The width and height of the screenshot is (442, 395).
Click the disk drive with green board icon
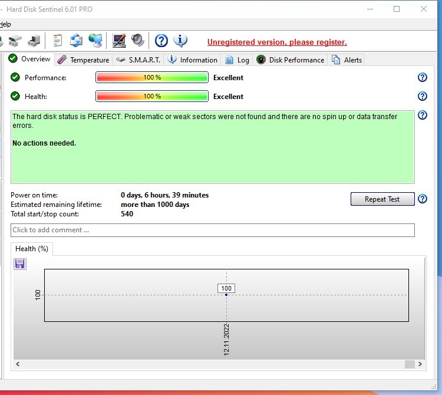pyautogui.click(x=34, y=41)
